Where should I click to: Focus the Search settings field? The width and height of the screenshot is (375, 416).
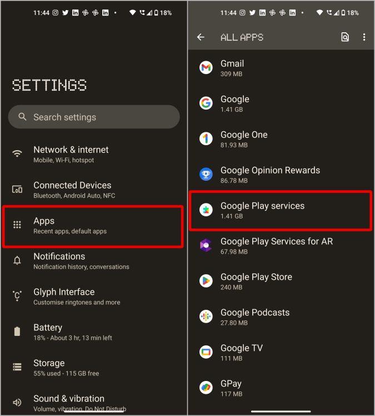click(x=94, y=117)
